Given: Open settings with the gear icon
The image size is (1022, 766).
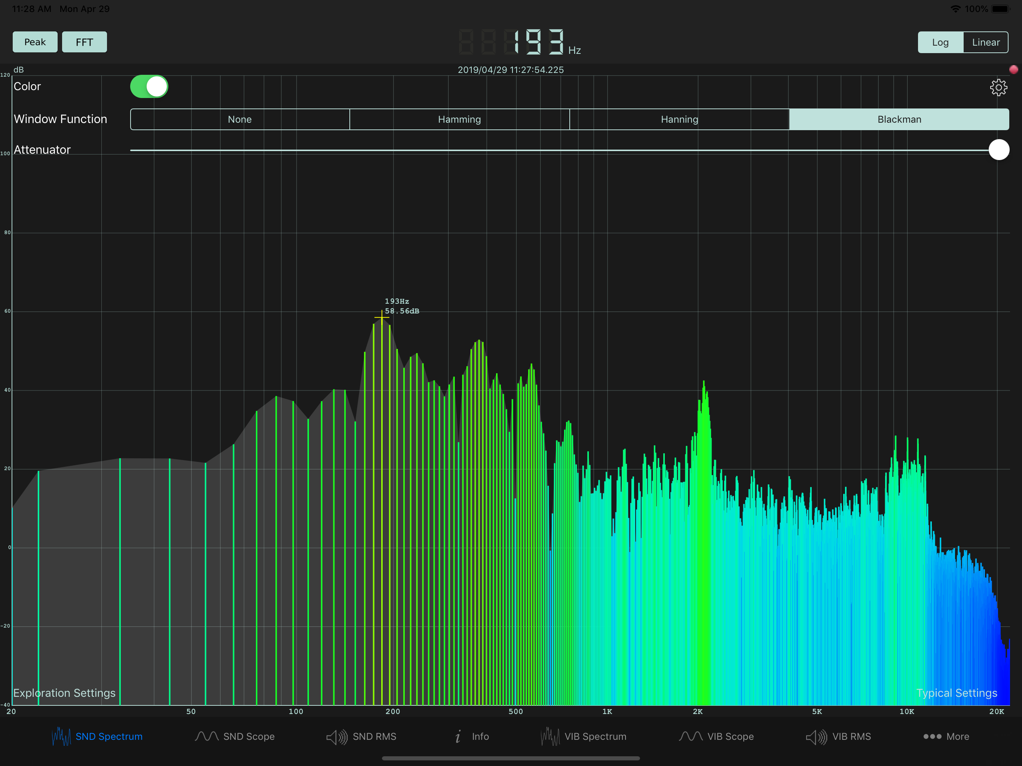Looking at the screenshot, I should [998, 87].
